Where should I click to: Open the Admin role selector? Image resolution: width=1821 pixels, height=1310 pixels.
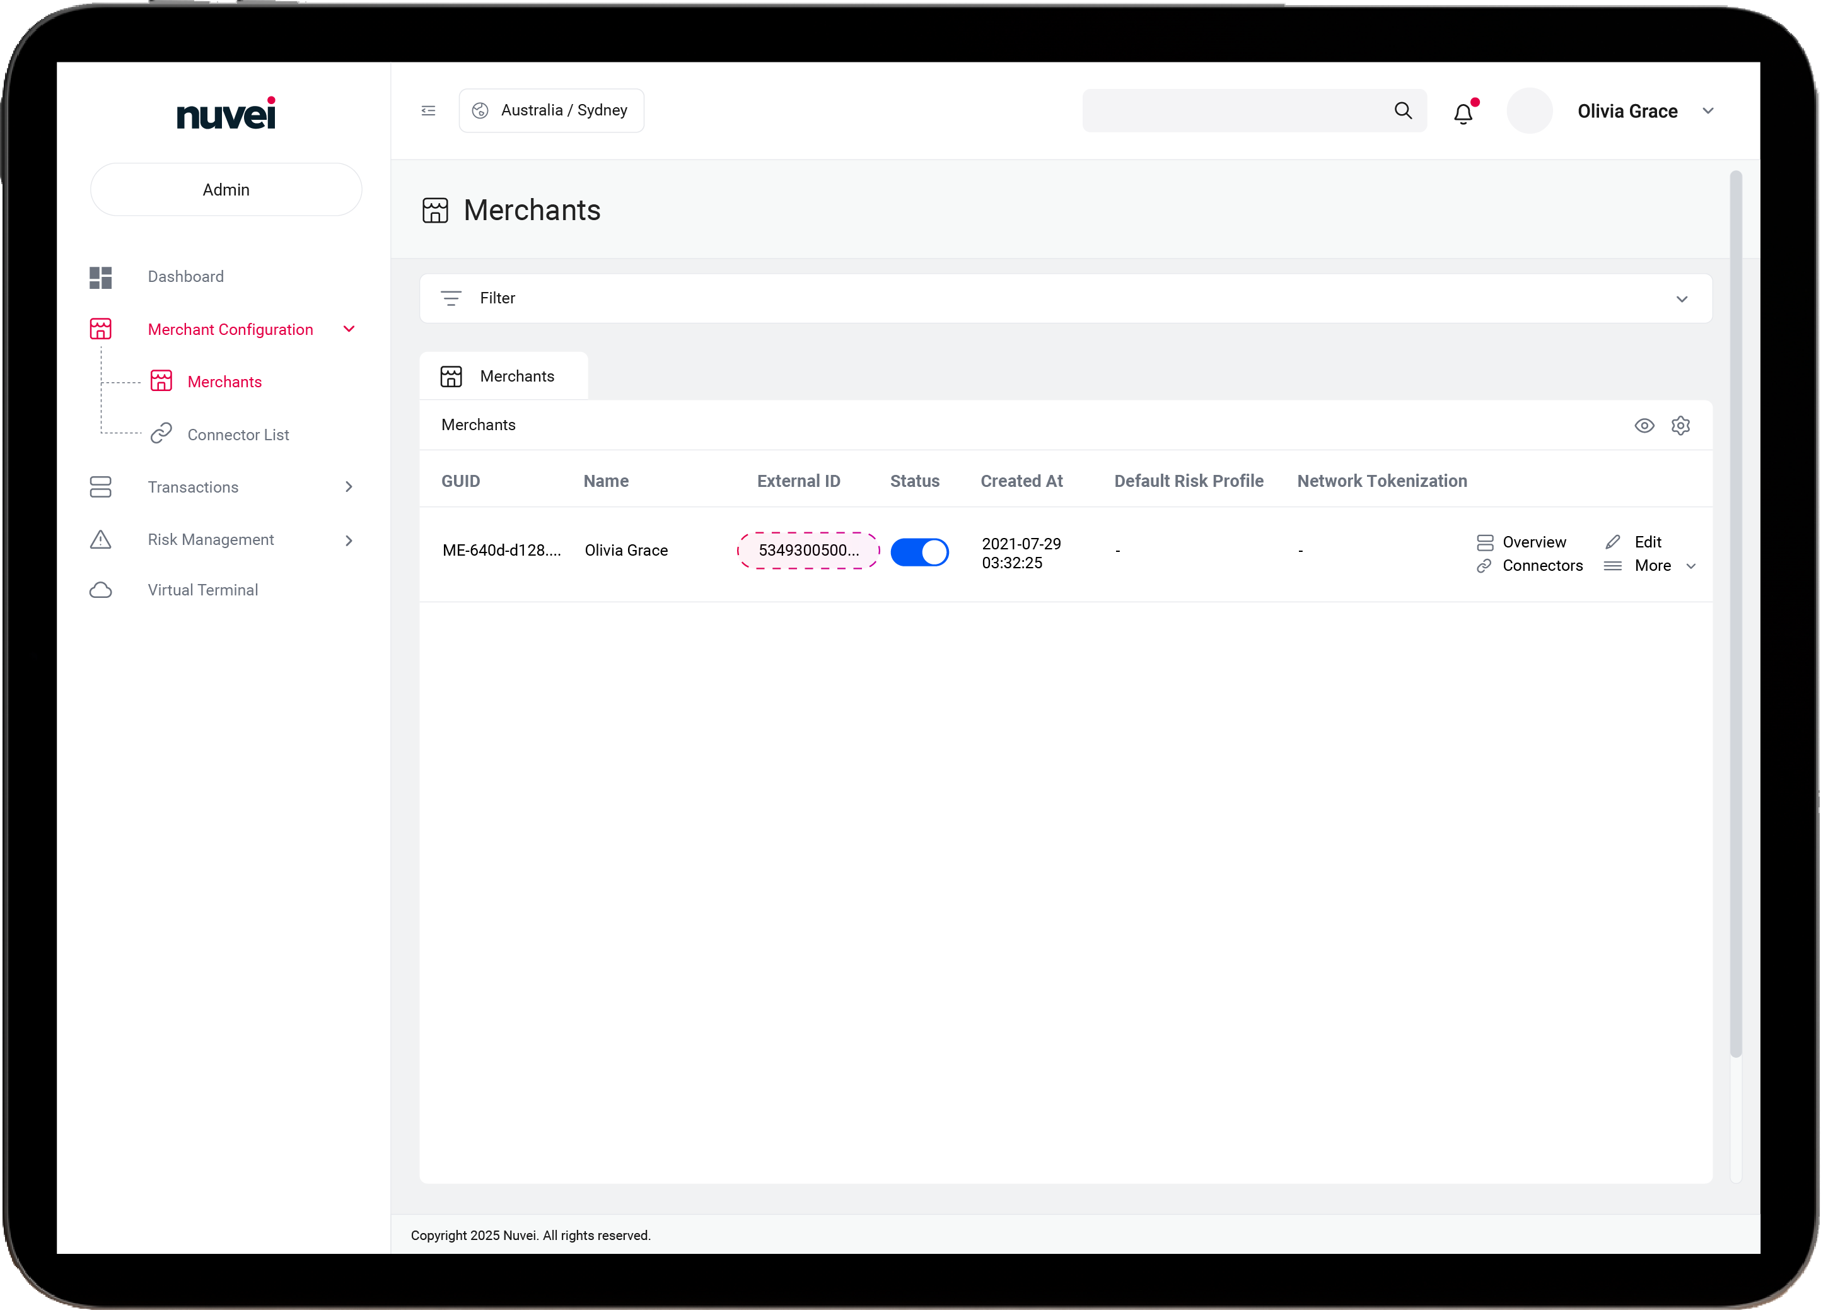point(226,190)
